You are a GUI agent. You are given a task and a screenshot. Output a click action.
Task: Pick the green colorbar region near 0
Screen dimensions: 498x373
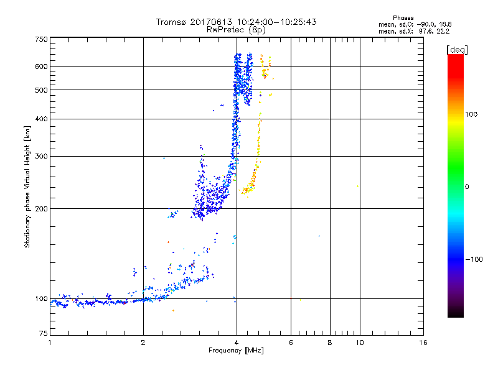point(455,186)
